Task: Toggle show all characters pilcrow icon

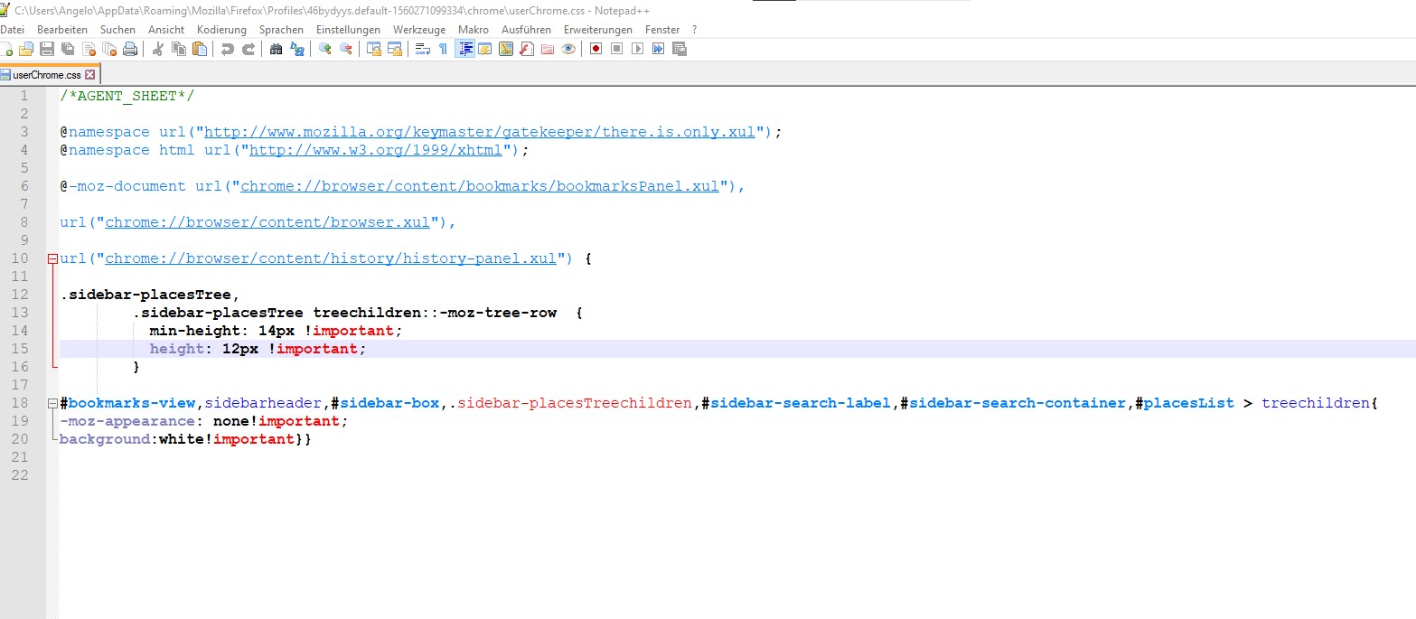Action: (x=443, y=49)
